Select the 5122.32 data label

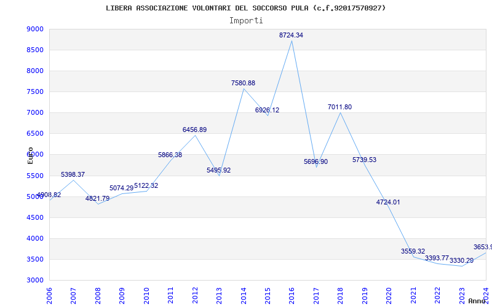[146, 185]
